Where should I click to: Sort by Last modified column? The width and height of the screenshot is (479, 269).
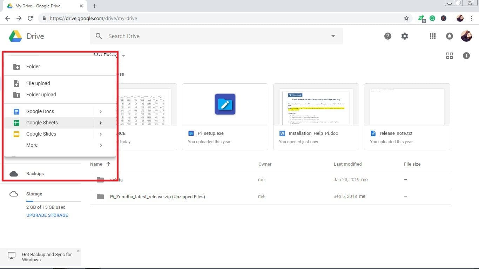tap(348, 164)
